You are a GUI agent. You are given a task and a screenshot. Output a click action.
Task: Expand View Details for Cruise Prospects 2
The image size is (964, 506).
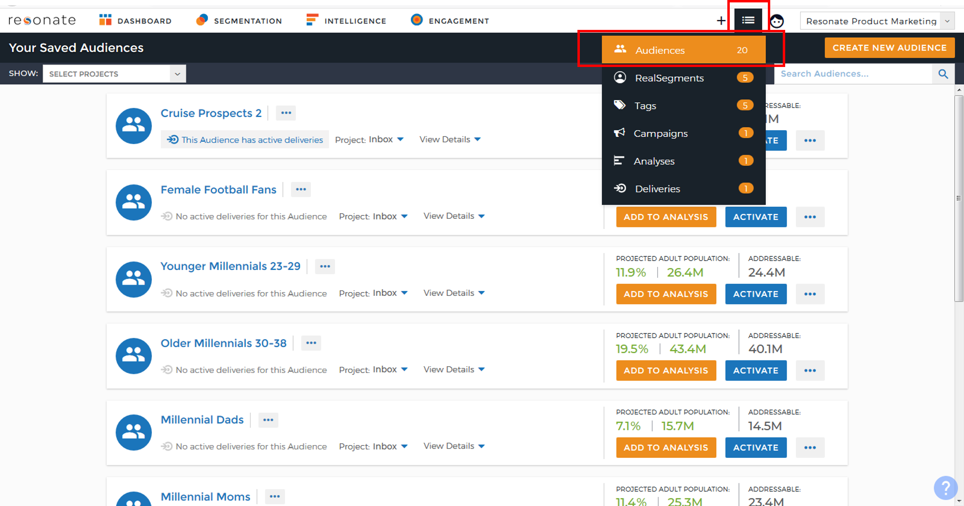tap(450, 139)
